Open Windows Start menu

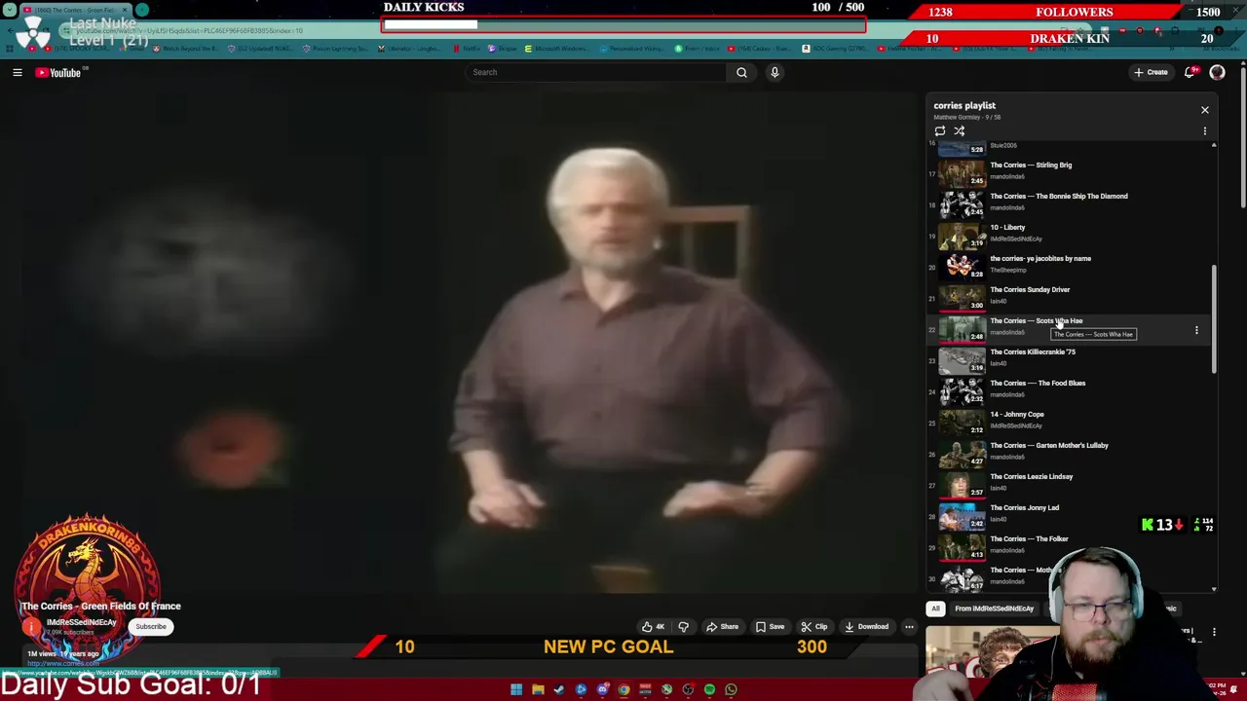click(x=516, y=689)
